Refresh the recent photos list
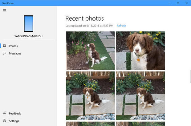 click(121, 26)
